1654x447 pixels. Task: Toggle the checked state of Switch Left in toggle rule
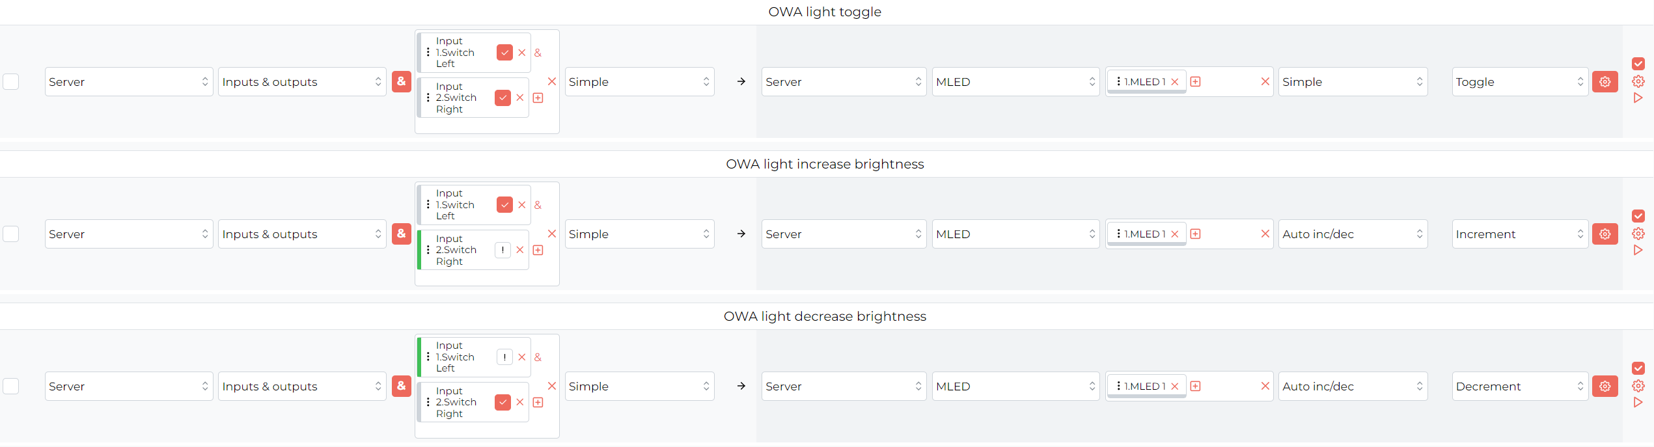pos(504,53)
